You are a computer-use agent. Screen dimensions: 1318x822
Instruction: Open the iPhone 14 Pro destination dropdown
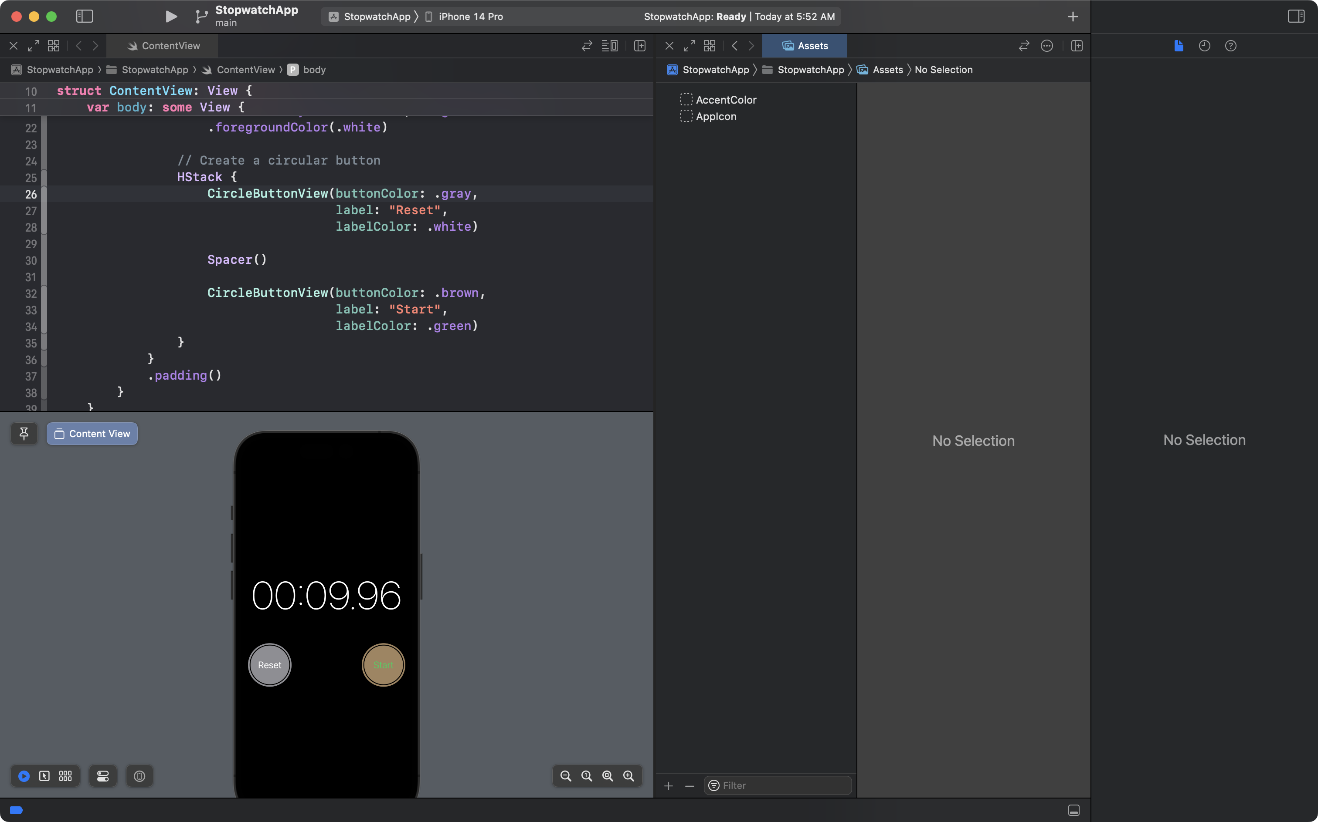(x=470, y=16)
